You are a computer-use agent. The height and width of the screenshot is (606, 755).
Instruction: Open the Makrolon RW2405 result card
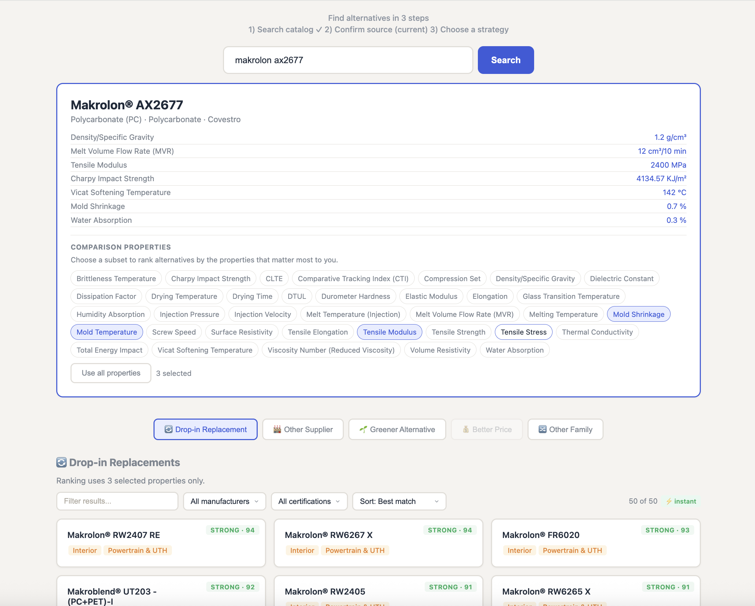[x=379, y=591]
